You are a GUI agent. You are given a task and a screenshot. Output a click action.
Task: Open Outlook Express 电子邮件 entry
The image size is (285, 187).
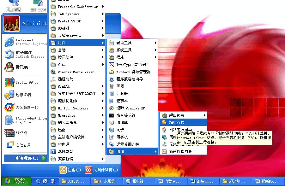tap(25, 55)
